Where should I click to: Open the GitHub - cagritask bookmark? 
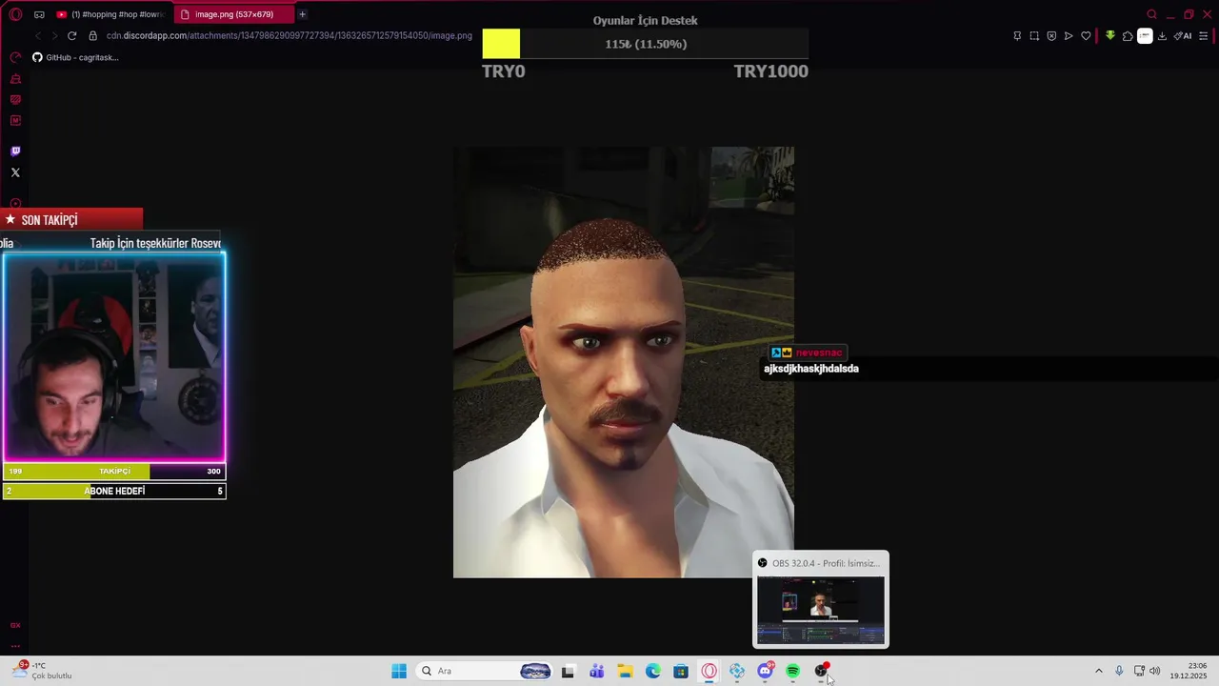[x=75, y=57]
